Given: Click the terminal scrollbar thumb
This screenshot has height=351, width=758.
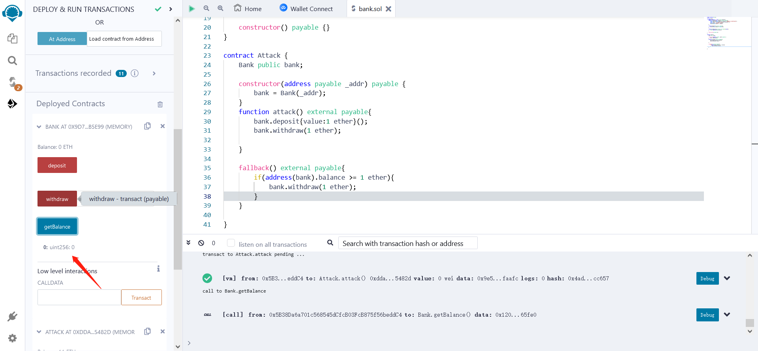Looking at the screenshot, I should tap(750, 323).
